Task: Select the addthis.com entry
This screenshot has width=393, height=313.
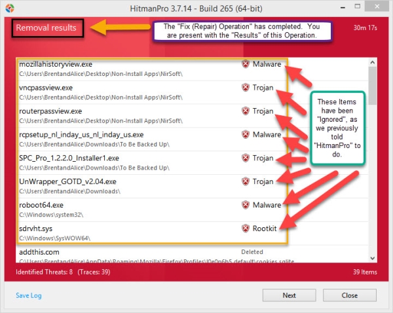Action: 192,254
